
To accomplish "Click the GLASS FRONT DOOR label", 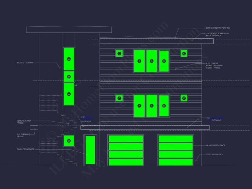I will point(26,149).
